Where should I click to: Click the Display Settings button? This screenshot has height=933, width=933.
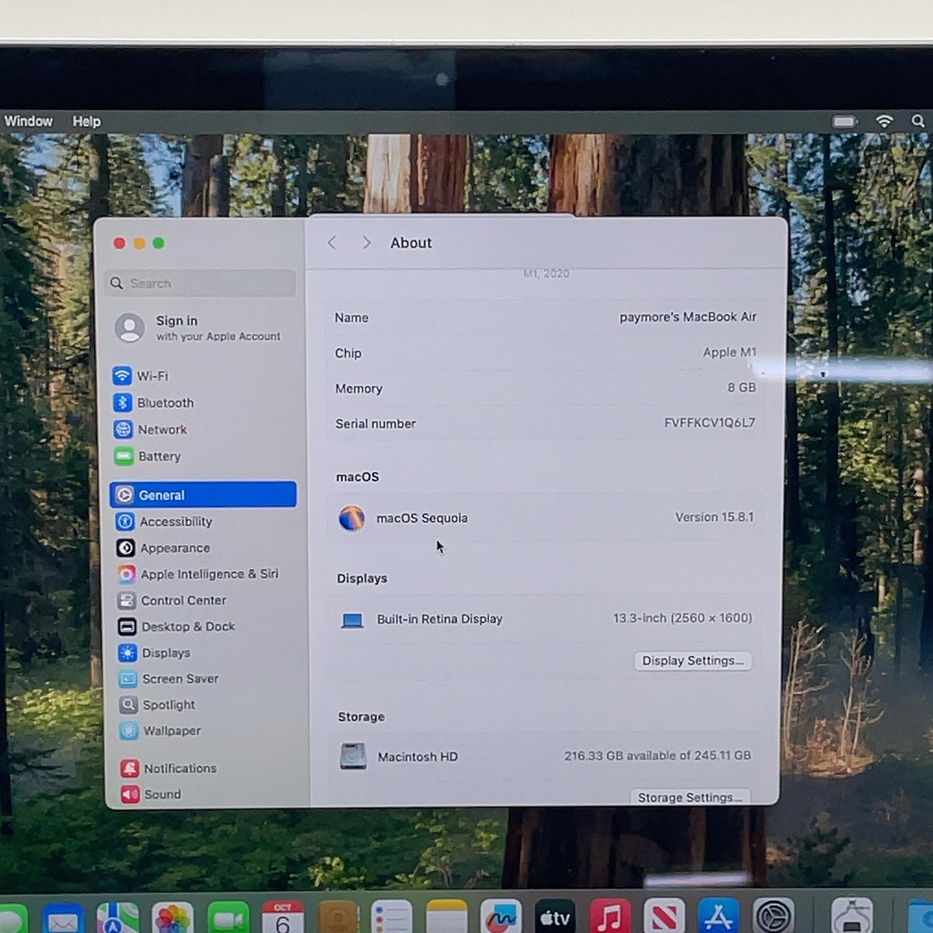pos(693,661)
